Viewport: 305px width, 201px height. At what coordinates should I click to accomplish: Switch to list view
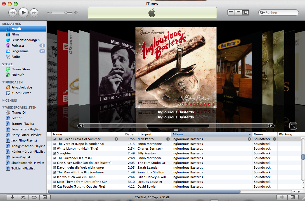pos(231,13)
